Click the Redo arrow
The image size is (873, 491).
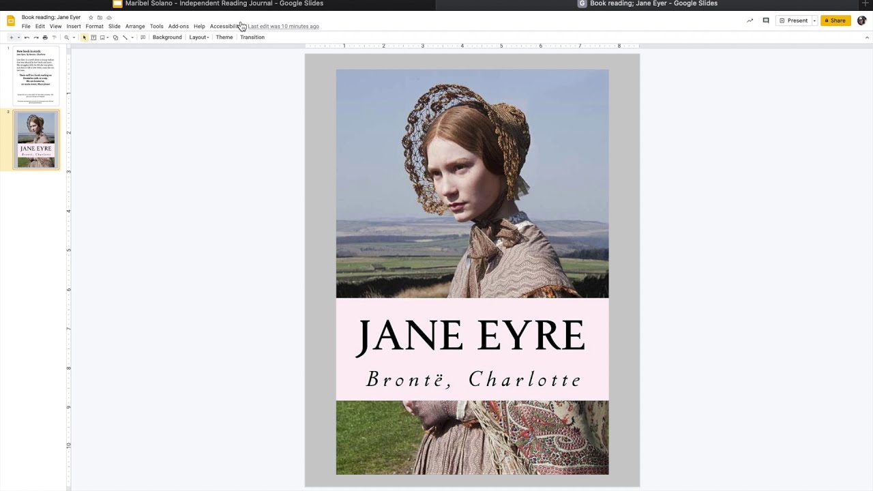pos(36,38)
